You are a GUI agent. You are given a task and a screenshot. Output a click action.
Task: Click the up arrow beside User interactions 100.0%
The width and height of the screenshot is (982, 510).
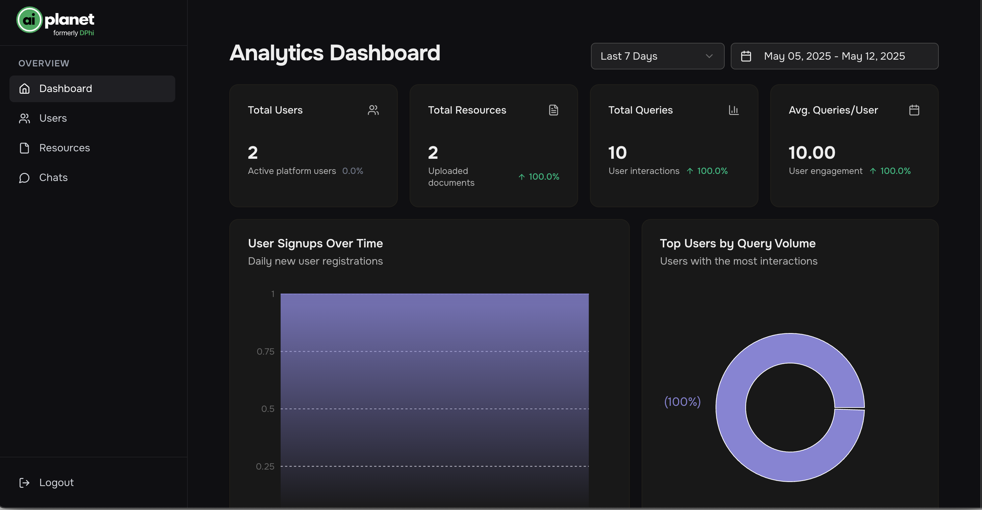pyautogui.click(x=690, y=171)
